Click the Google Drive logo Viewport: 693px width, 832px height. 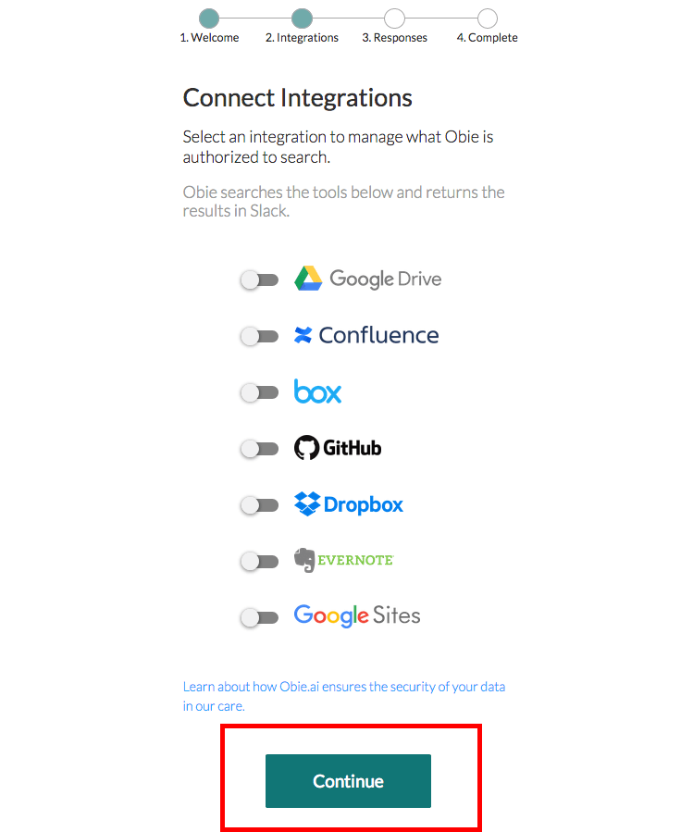tap(367, 279)
